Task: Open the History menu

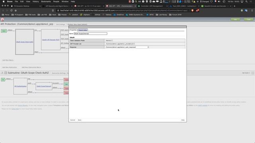Action: (35, 2)
